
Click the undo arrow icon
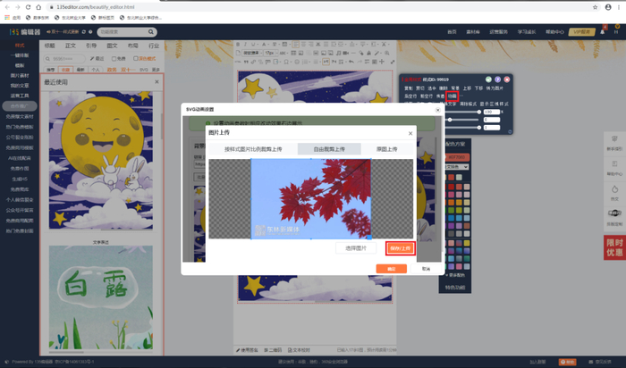pos(351,62)
